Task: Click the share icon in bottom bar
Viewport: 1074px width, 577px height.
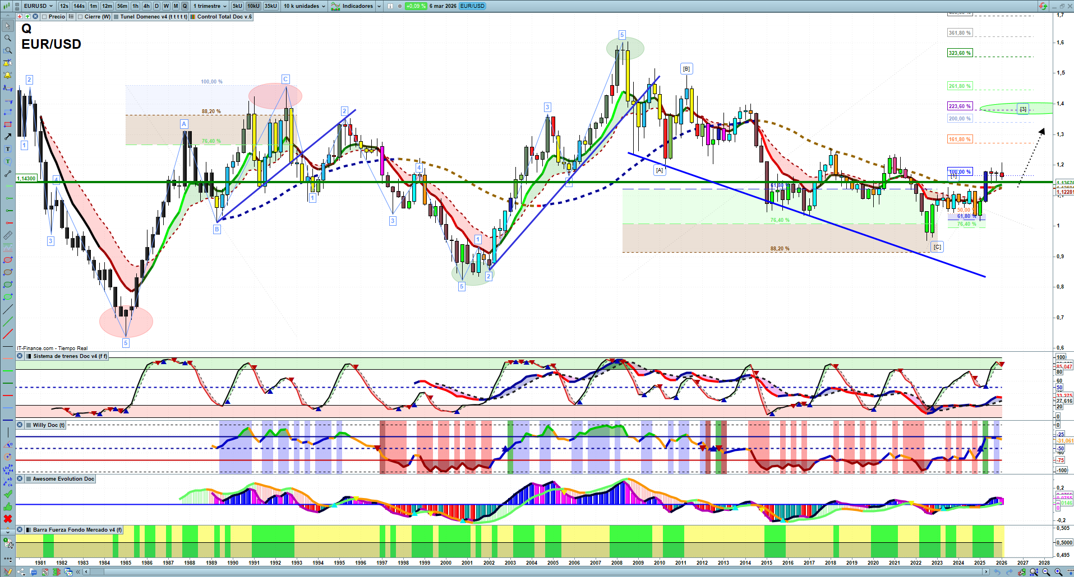Action: click(x=21, y=572)
